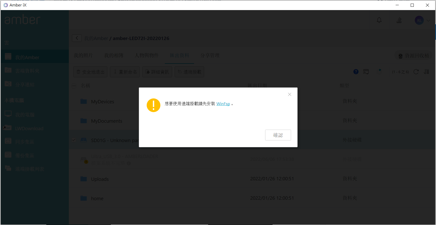
Task: Click 我的Amber breadcrumb link
Action: pyautogui.click(x=96, y=38)
